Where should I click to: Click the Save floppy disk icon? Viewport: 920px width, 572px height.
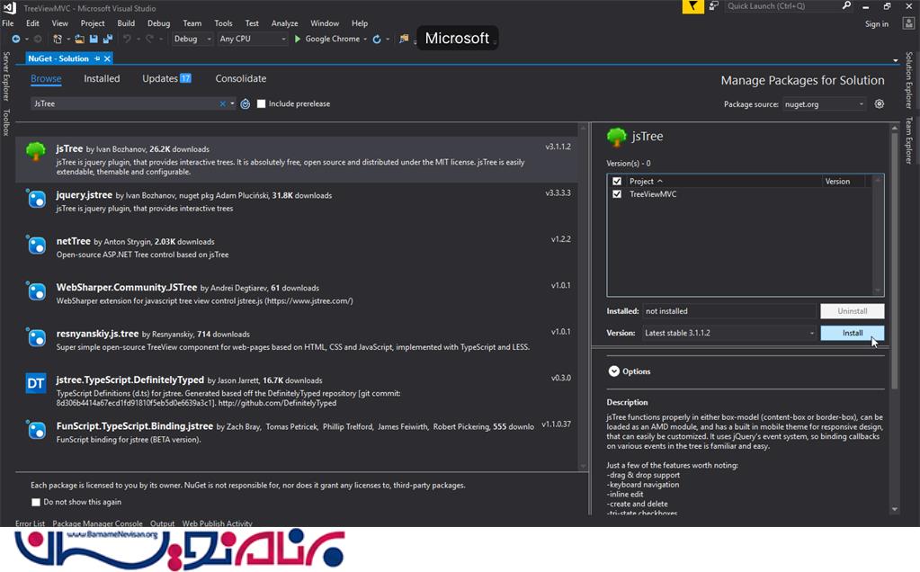pos(94,39)
